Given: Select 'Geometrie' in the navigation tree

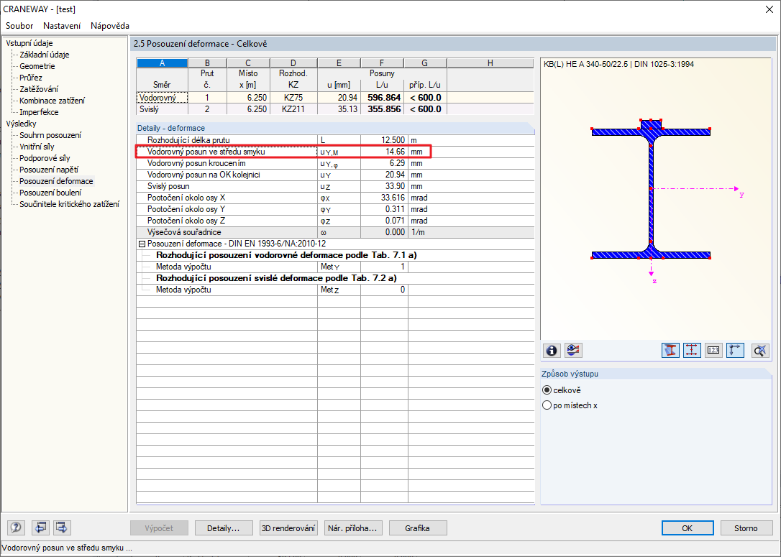Looking at the screenshot, I should pos(37,66).
